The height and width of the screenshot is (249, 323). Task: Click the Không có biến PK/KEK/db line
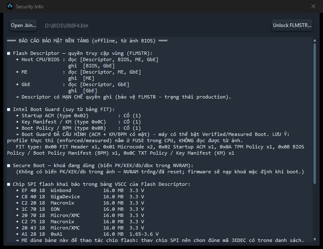coord(160,172)
